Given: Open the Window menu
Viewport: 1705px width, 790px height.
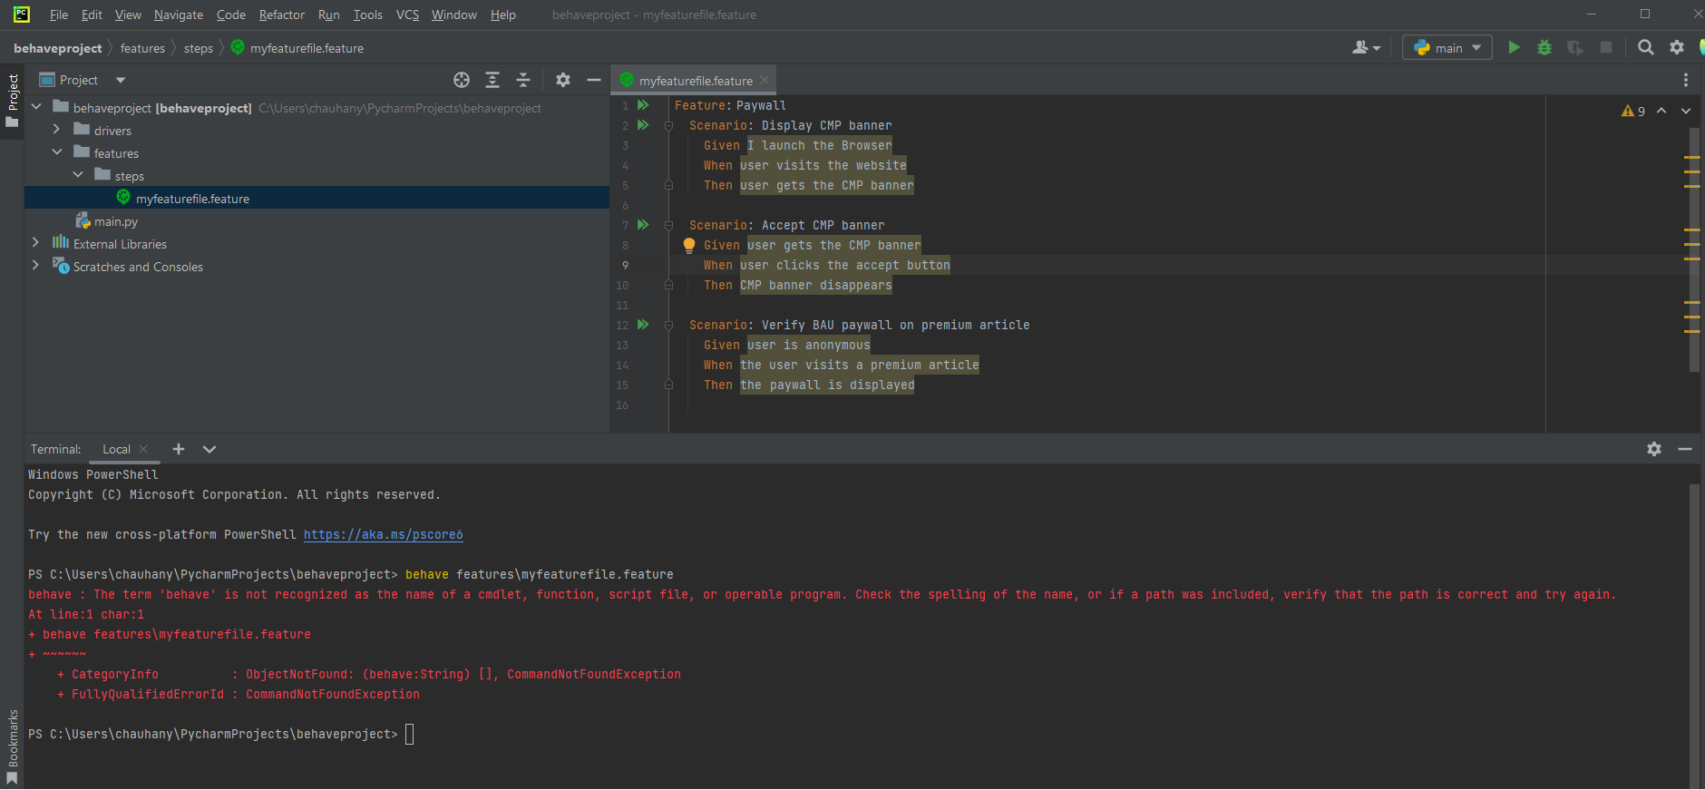Looking at the screenshot, I should [453, 15].
